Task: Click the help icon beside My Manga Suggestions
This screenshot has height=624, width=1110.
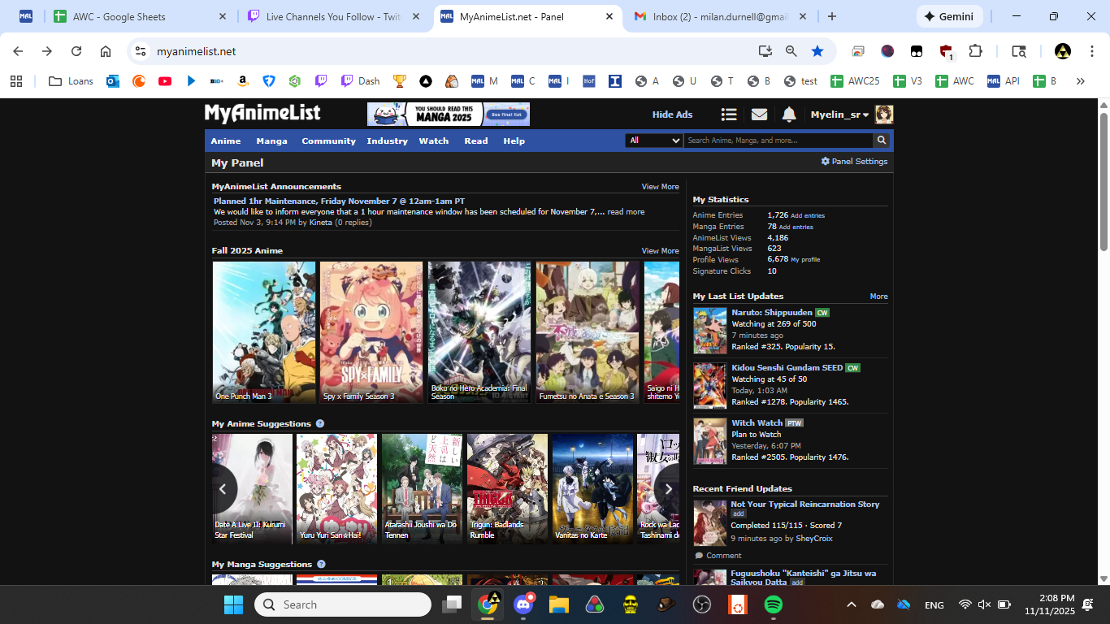Action: coord(321,564)
